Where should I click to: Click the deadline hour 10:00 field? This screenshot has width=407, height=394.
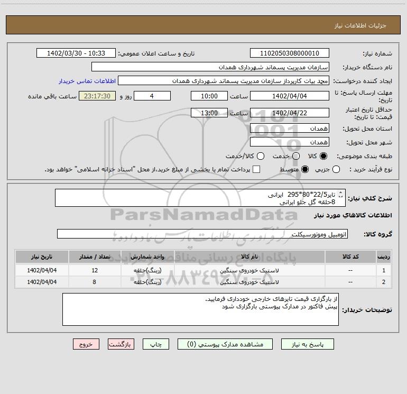point(209,96)
